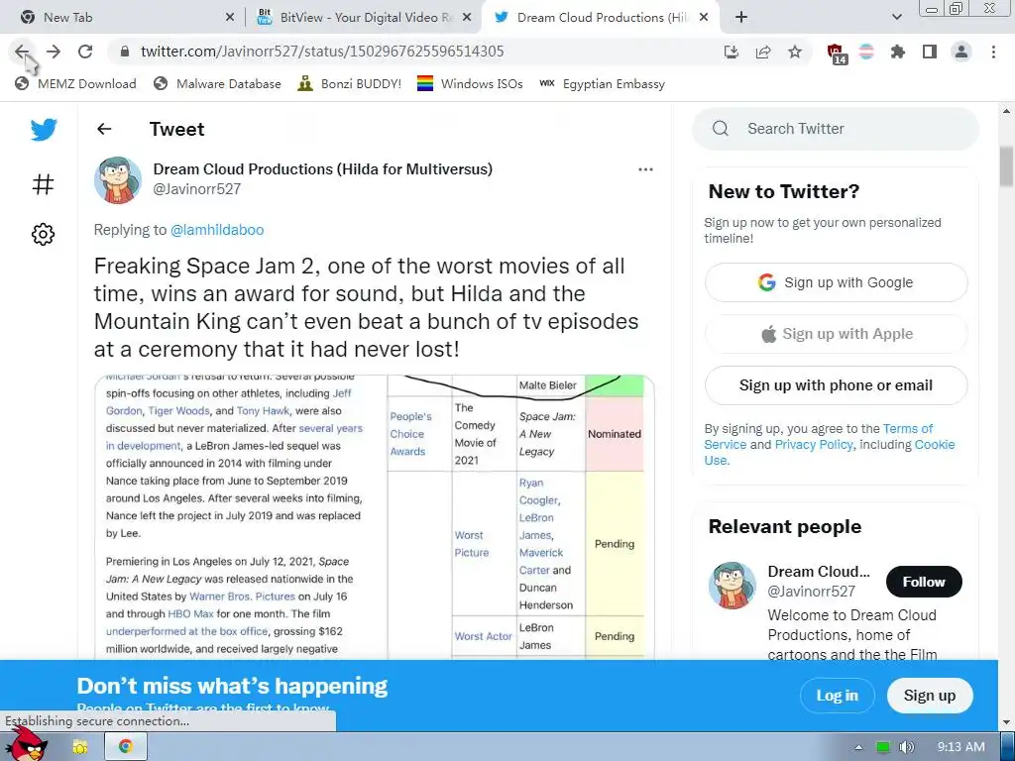The image size is (1015, 761).
Task: Open the Windows ISOs bookmark
Action: click(470, 83)
